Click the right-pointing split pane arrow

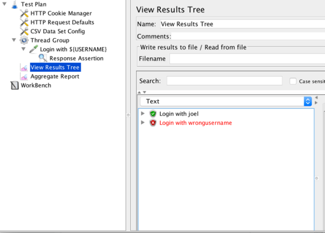tap(317, 102)
